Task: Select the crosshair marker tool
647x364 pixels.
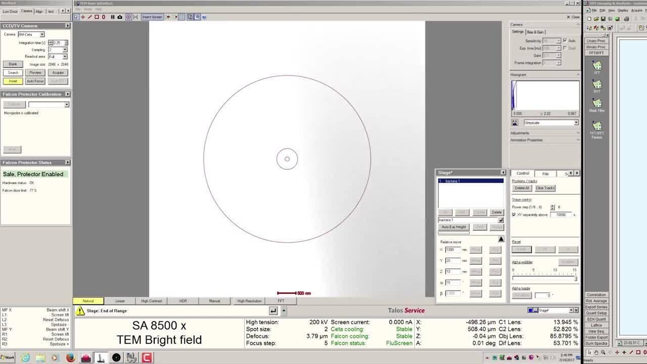Action: (x=83, y=17)
